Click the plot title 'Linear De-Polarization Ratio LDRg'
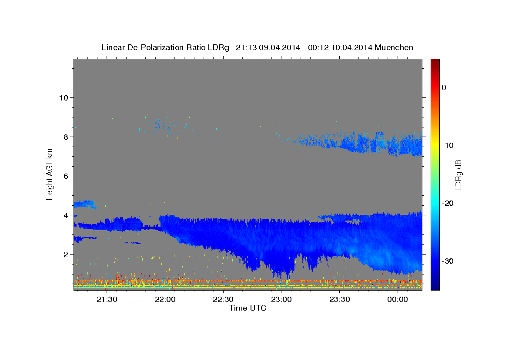Image resolution: width=522 pixels, height=348 pixels. (x=165, y=47)
